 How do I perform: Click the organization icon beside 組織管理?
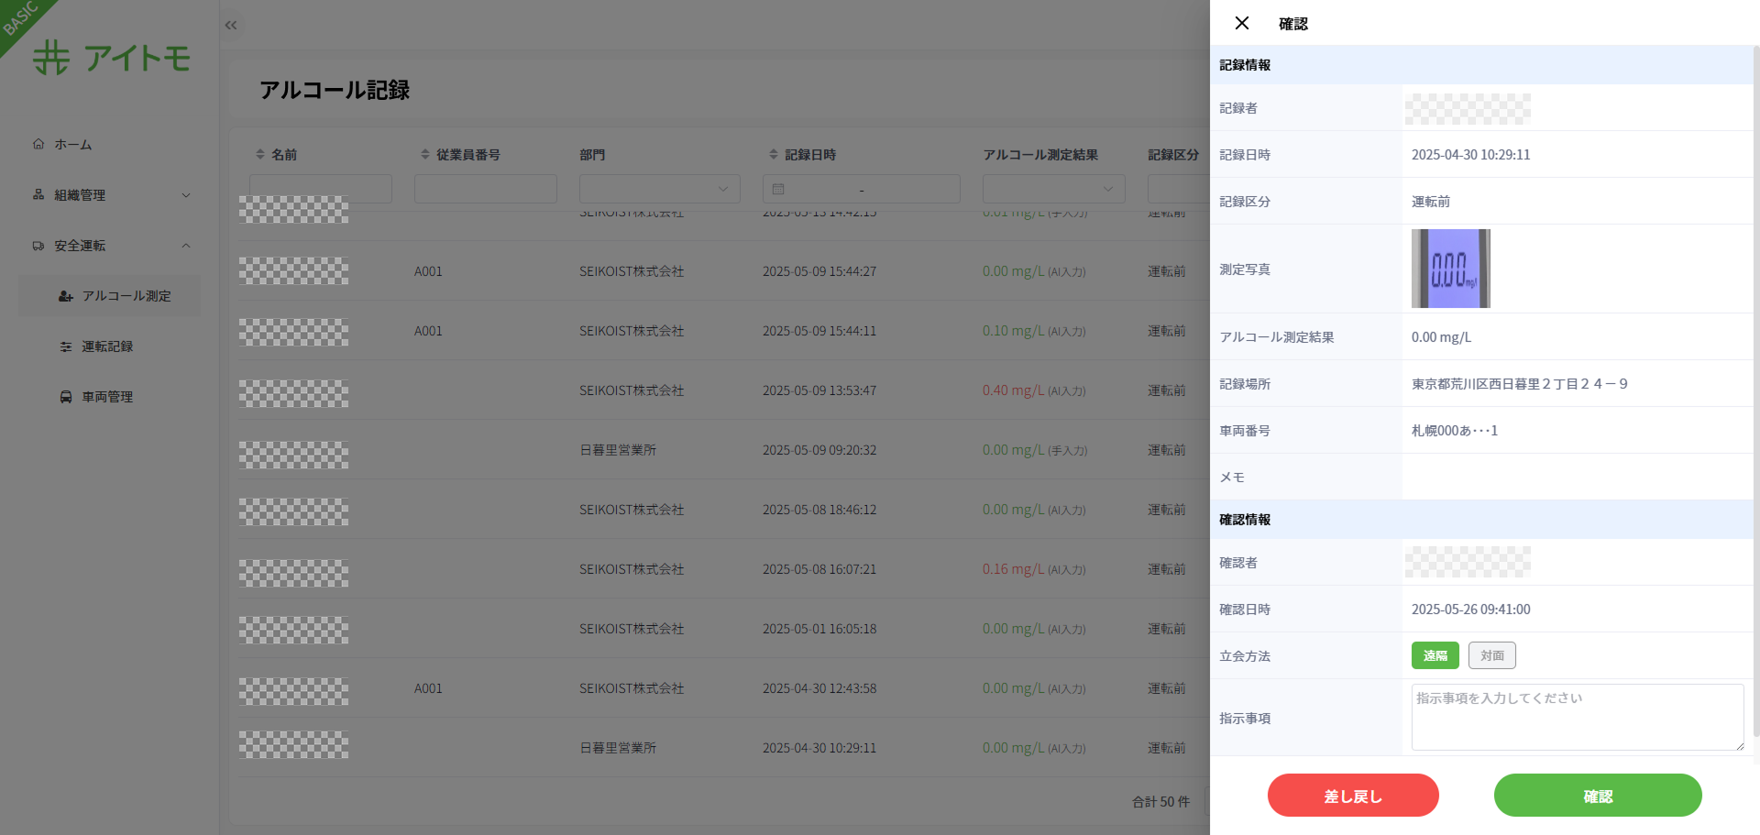[38, 195]
